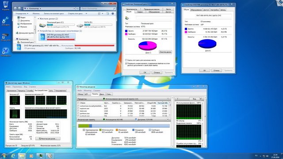Open the Processes tab in Task Manager

(x=22, y=91)
